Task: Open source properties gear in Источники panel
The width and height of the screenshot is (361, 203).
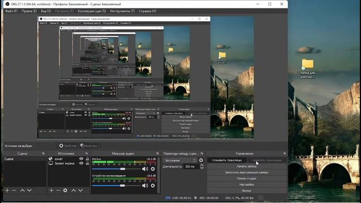Action: [65, 191]
